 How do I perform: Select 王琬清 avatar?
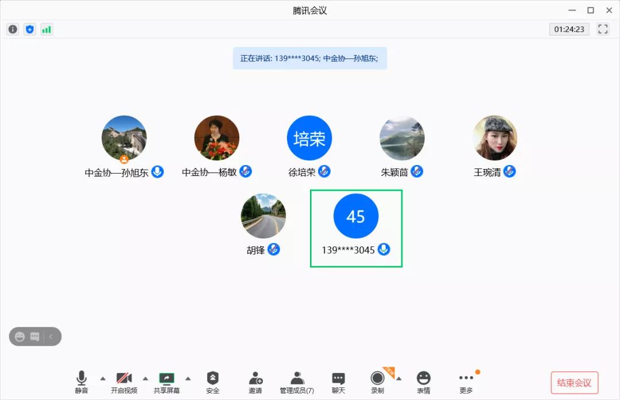click(495, 138)
